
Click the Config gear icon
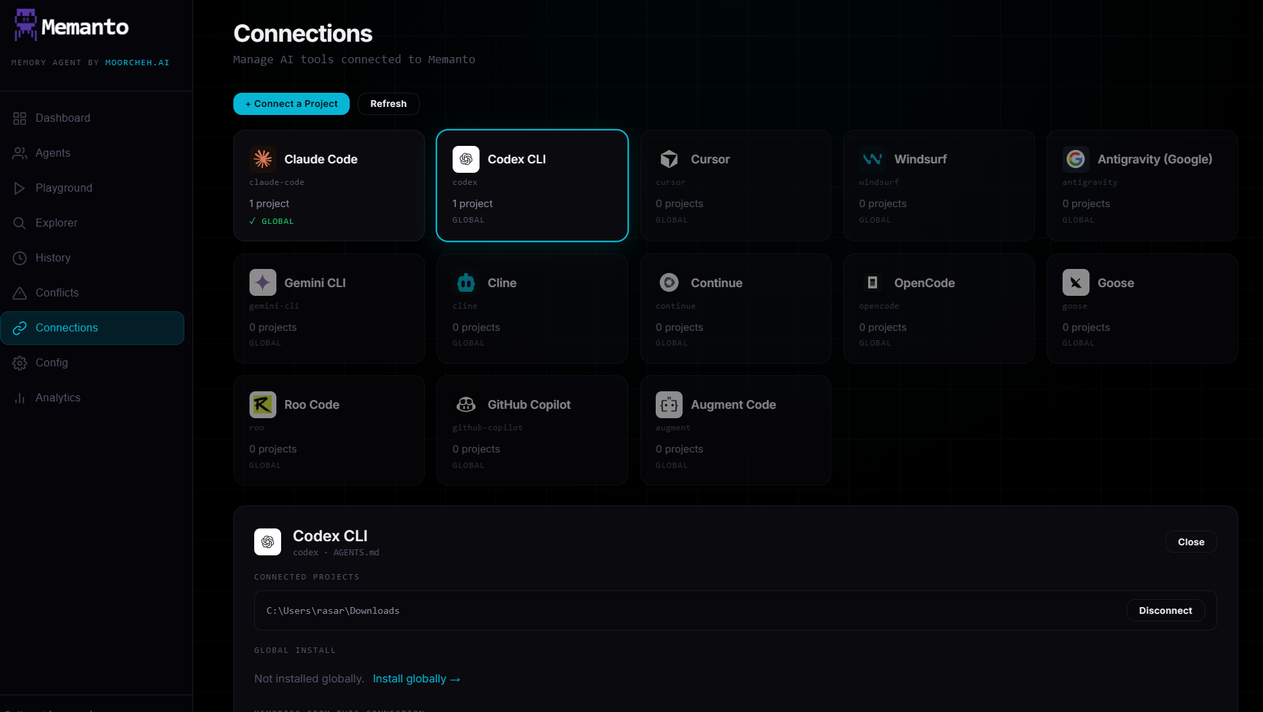coord(20,363)
